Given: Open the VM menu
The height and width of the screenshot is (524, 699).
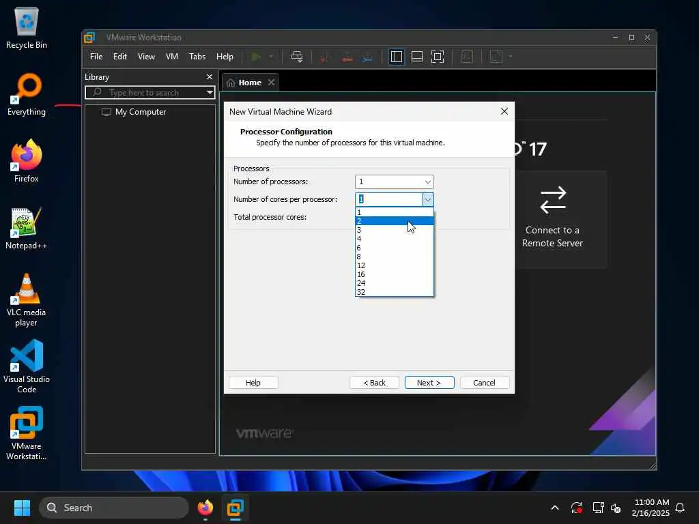Looking at the screenshot, I should click(x=171, y=57).
